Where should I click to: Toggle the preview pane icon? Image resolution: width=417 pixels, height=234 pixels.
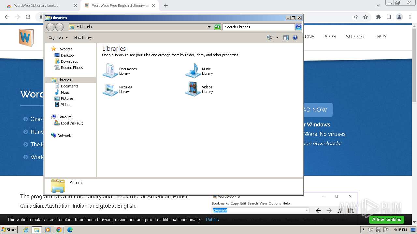point(286,38)
